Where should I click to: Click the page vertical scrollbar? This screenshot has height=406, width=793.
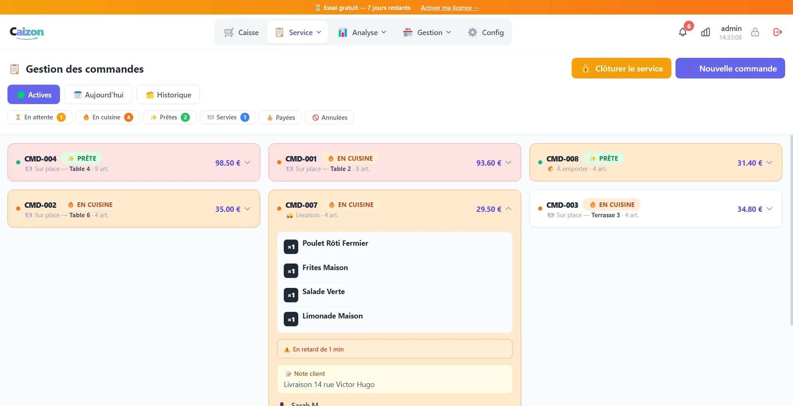[x=791, y=230]
